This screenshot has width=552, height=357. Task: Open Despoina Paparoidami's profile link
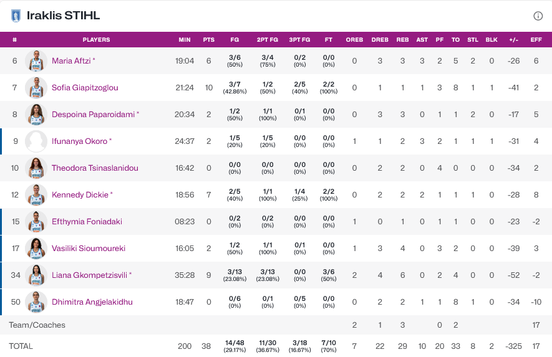(93, 115)
